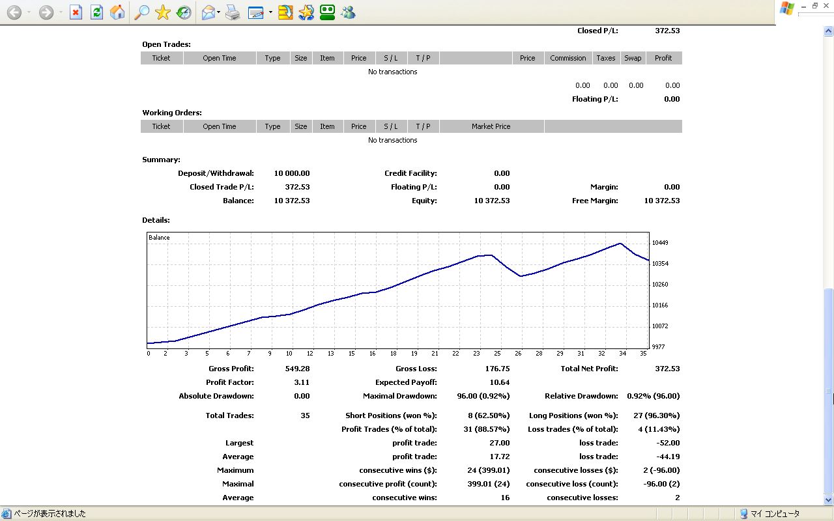Click the Market Price header in Working Orders

491,126
